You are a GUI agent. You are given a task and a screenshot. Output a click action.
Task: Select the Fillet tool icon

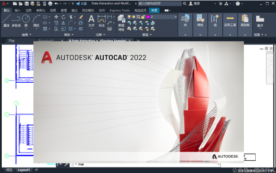point(71,23)
